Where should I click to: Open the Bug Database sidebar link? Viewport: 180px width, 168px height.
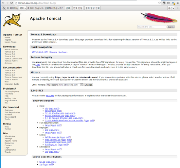[11, 101]
